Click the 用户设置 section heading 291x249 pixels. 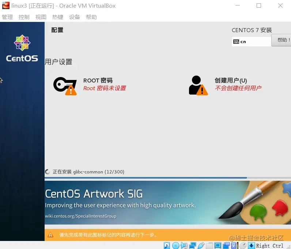tap(58, 62)
